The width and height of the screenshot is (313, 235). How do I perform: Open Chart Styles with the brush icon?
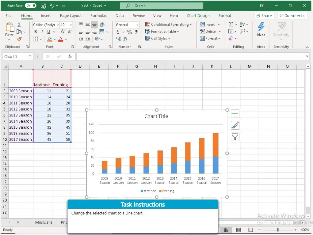click(x=235, y=125)
